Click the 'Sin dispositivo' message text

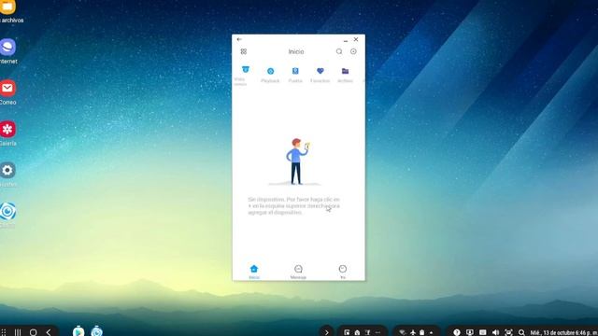click(293, 205)
